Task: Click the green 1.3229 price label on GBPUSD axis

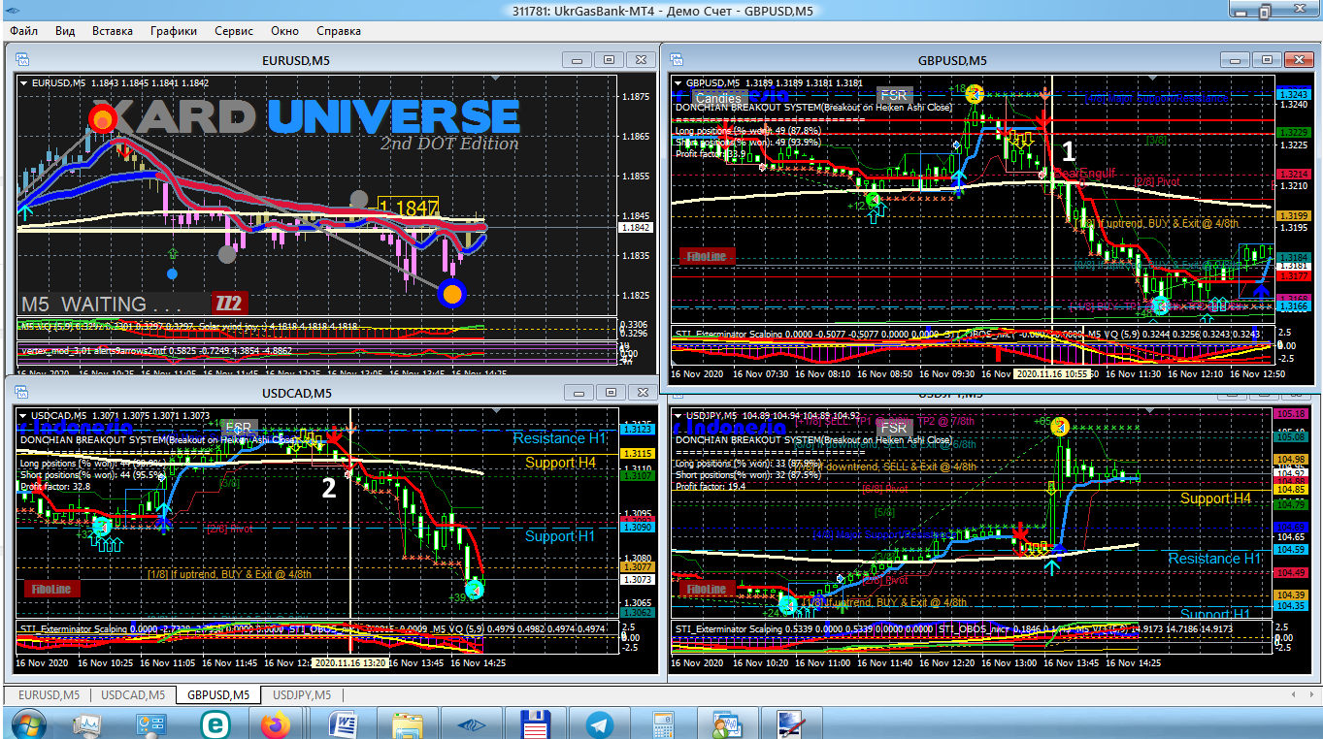Action: [1292, 132]
